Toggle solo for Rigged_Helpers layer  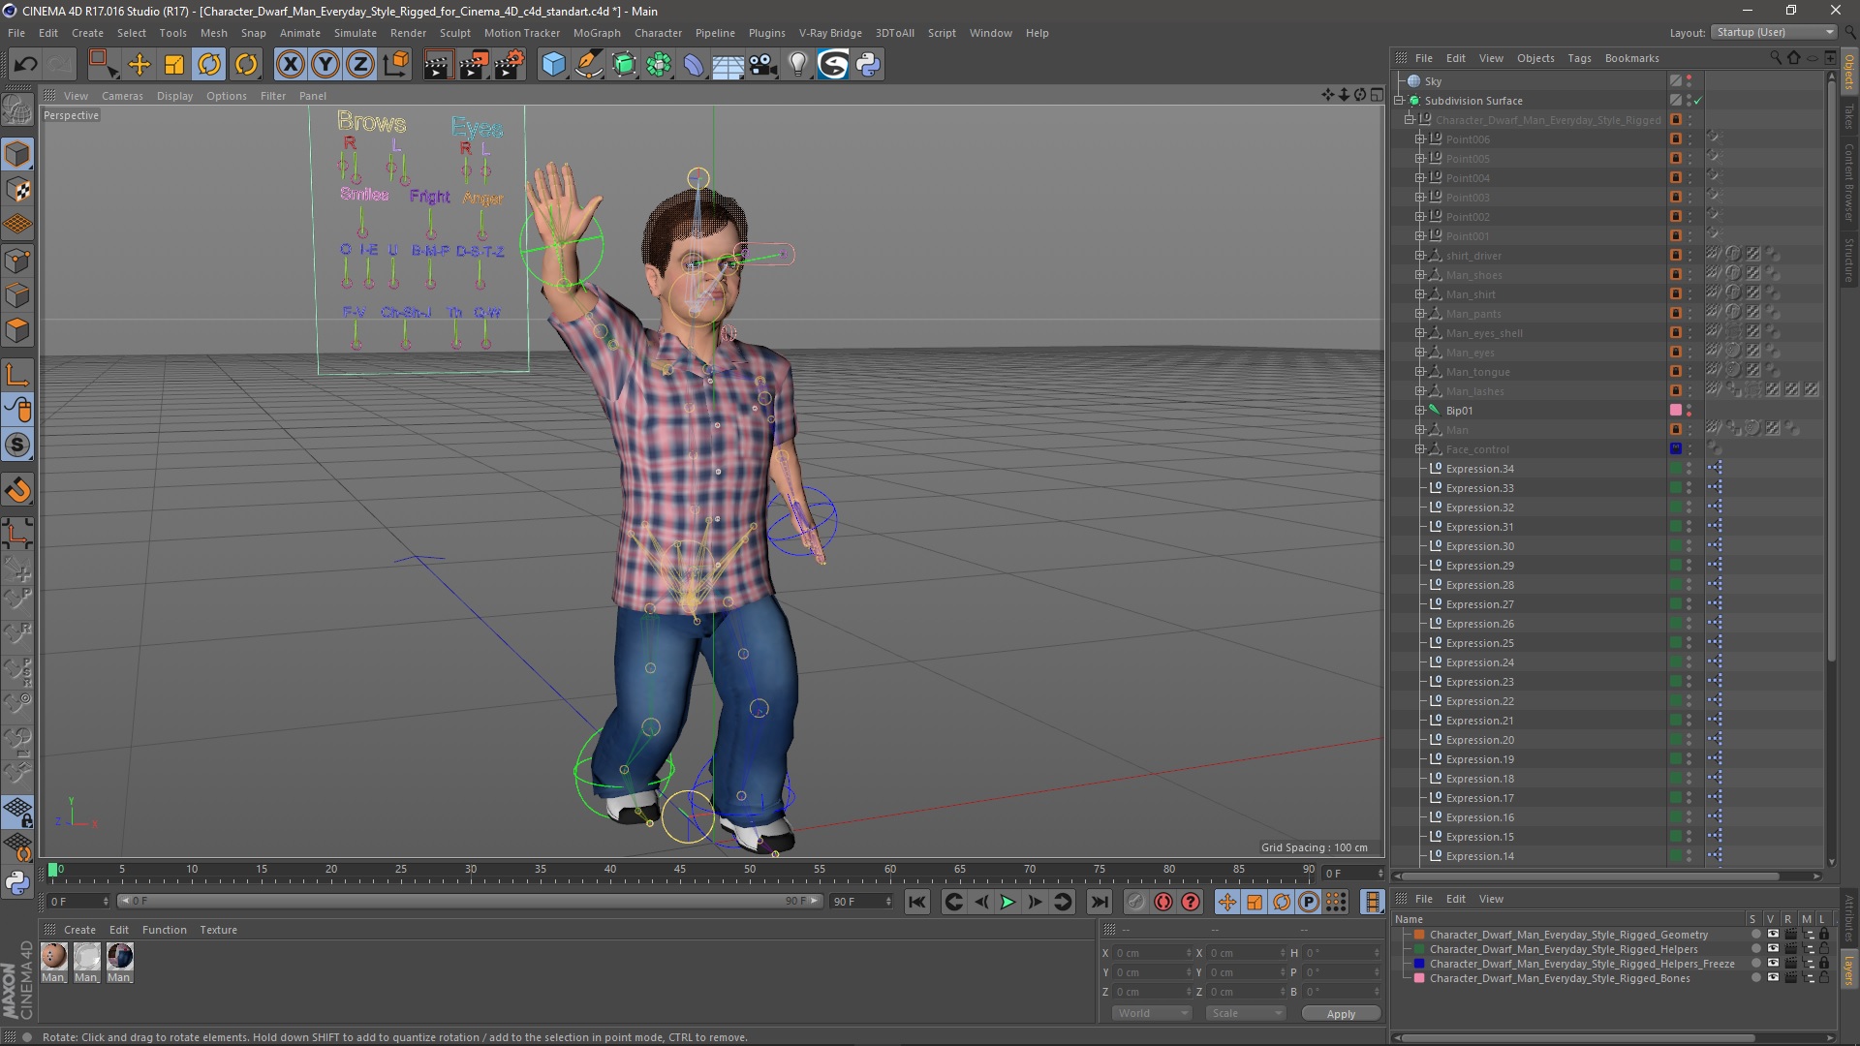pyautogui.click(x=1755, y=949)
